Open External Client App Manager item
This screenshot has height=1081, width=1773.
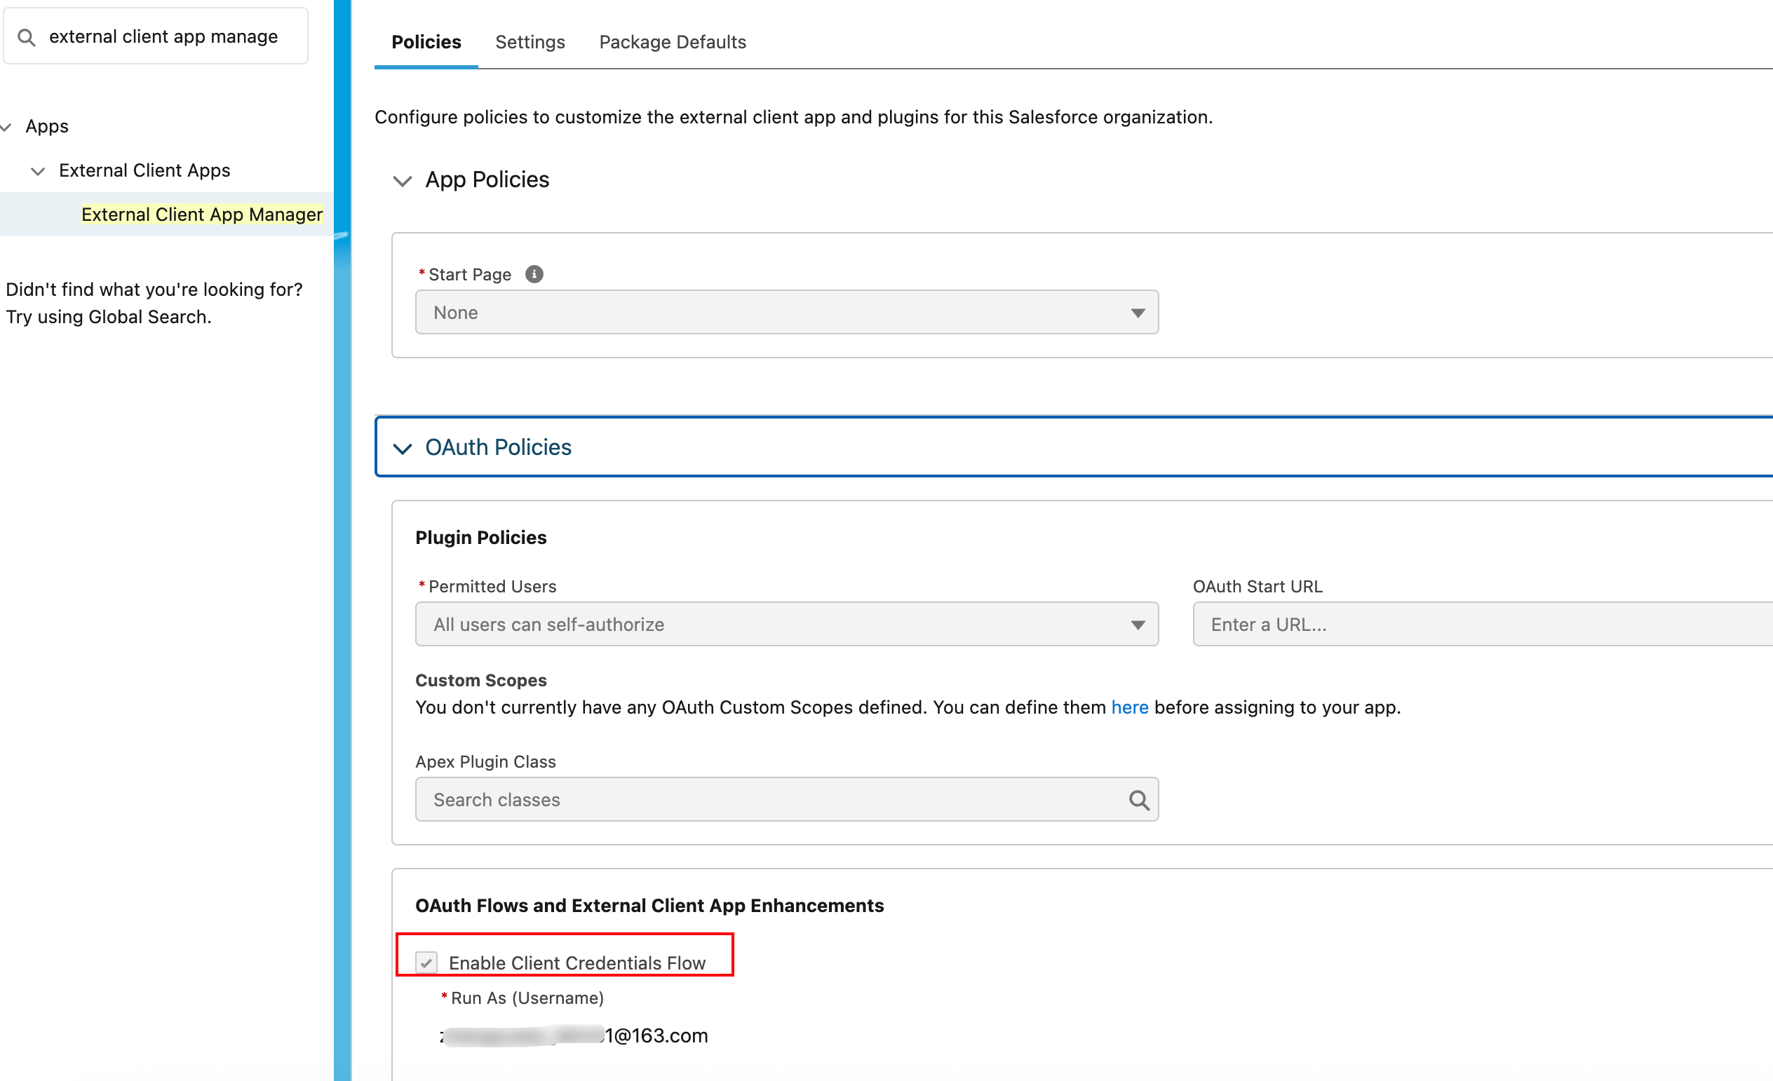point(201,215)
